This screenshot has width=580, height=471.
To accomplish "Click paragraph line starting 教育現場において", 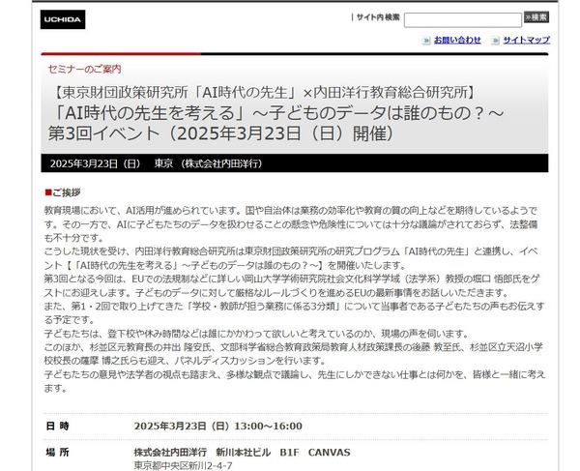I will pyautogui.click(x=290, y=211).
